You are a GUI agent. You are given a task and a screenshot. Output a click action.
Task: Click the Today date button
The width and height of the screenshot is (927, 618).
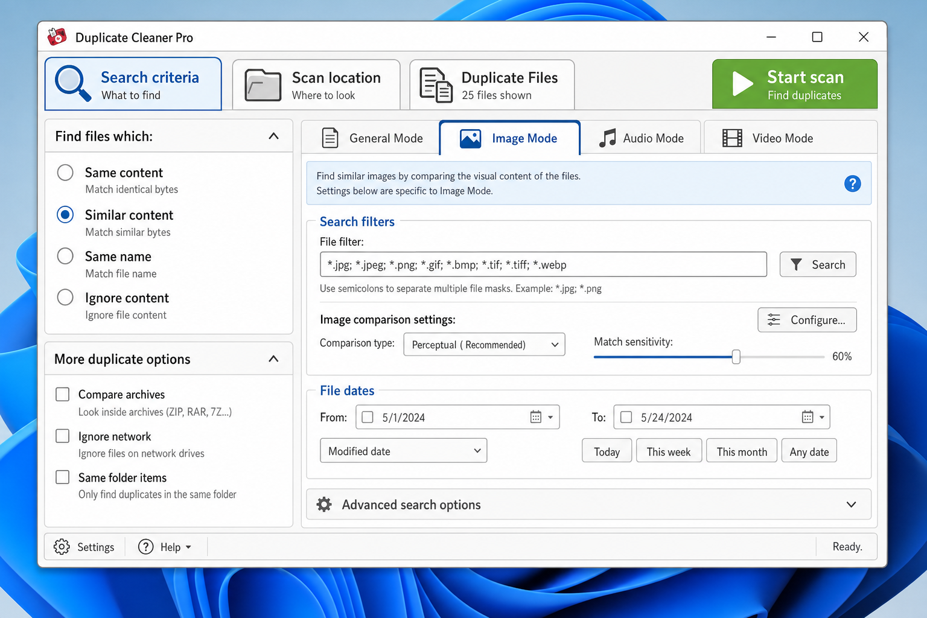coord(607,451)
